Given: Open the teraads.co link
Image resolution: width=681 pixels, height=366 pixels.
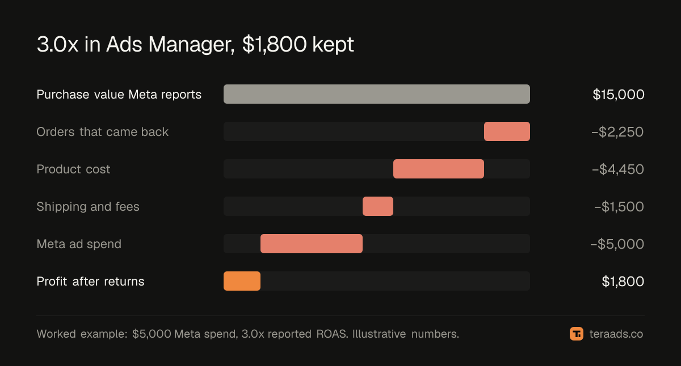Looking at the screenshot, I should coord(616,334).
